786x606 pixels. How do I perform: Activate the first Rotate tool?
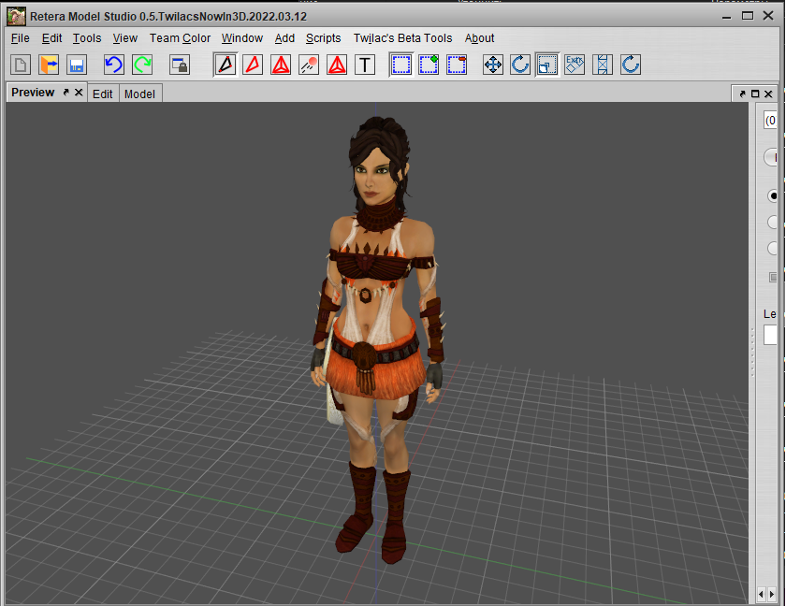click(x=520, y=65)
